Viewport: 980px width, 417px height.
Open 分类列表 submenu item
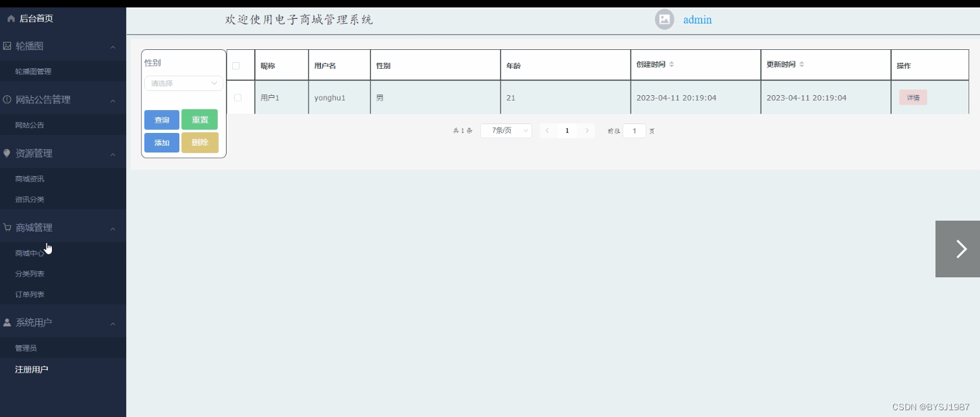pyautogui.click(x=30, y=274)
